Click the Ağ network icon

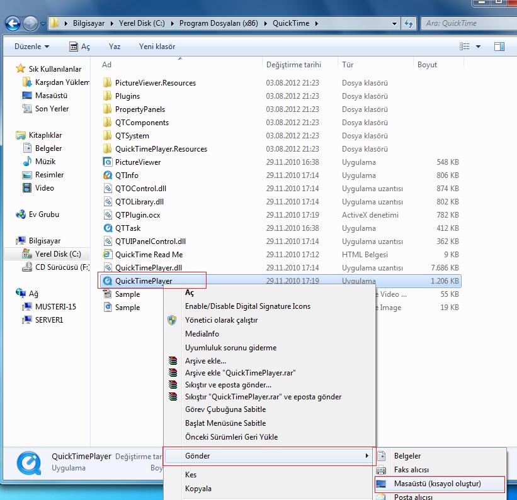click(20, 293)
